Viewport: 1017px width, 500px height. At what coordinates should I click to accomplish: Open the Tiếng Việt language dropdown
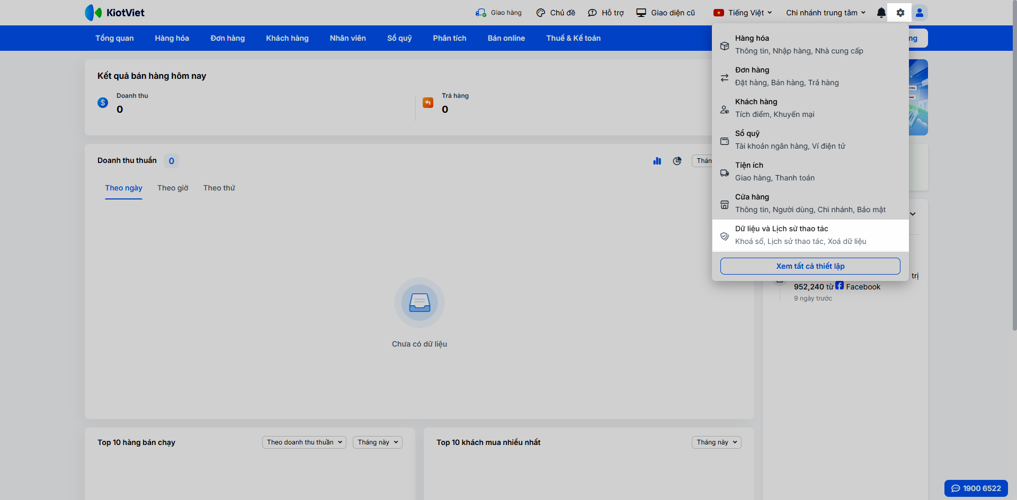[x=750, y=13]
